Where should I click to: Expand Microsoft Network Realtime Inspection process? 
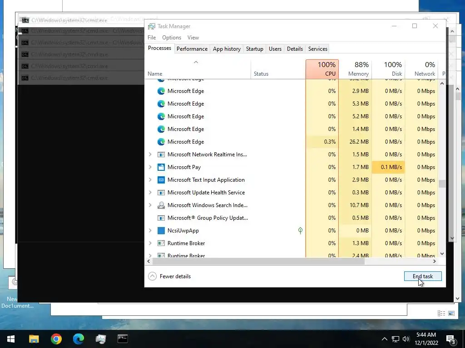[x=150, y=155]
